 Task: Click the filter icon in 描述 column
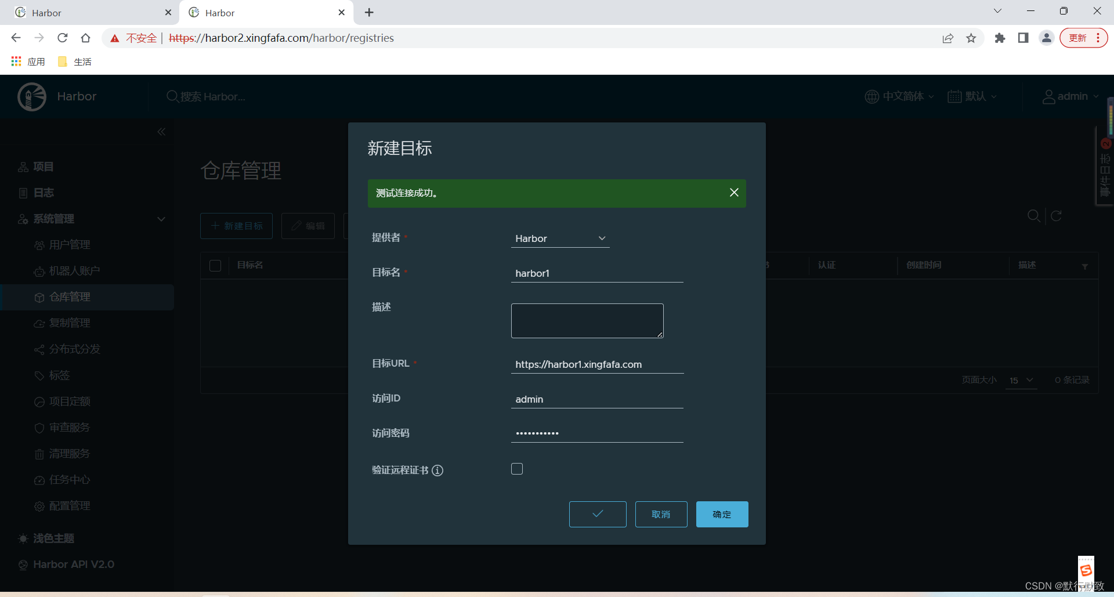coord(1085,266)
